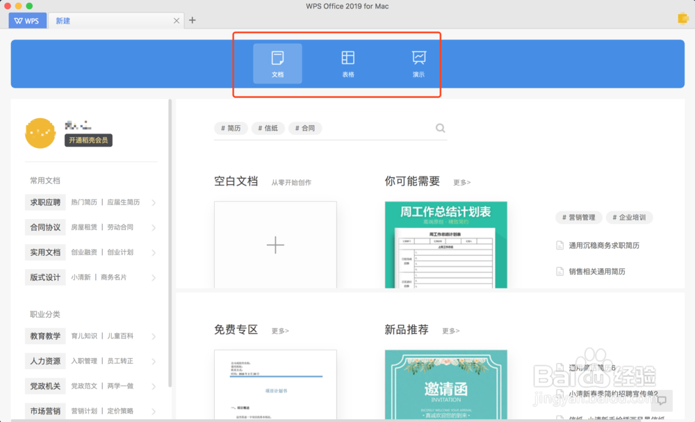Image resolution: width=695 pixels, height=422 pixels.
Task: Select the 合同协议 category
Action: coord(44,227)
